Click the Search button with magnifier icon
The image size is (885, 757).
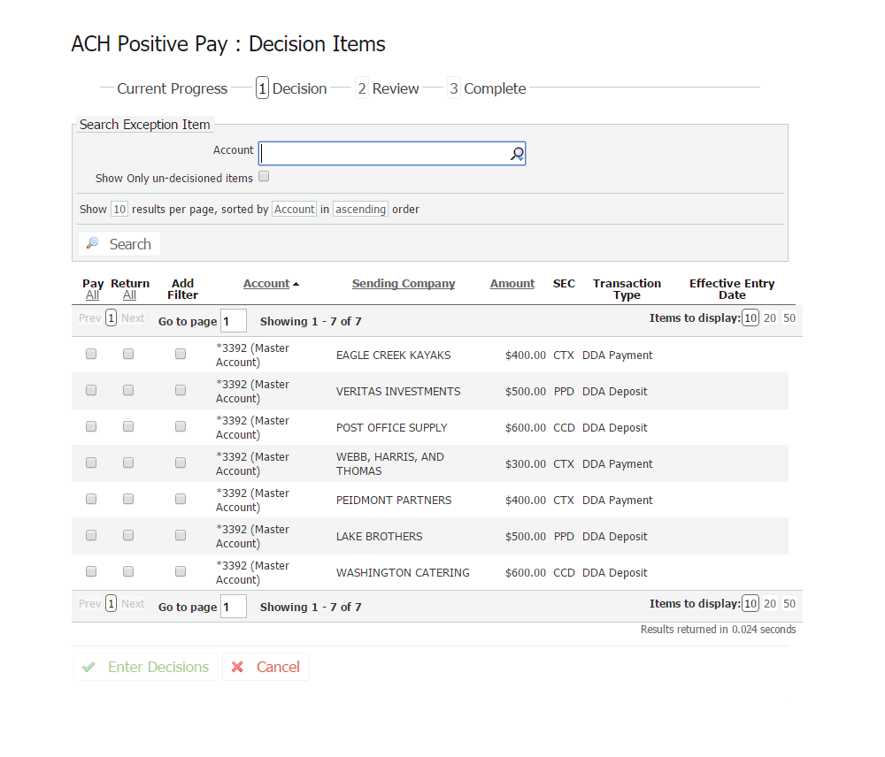pos(119,244)
